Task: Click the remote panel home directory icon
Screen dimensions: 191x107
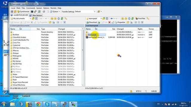Action: 129,18
